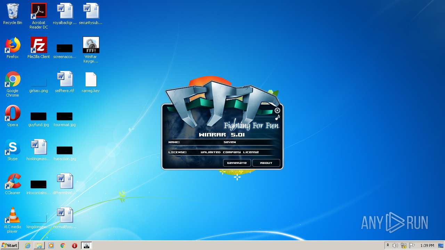Close the WinRAR keygen window
The width and height of the screenshot is (445, 250).
click(x=277, y=110)
